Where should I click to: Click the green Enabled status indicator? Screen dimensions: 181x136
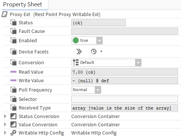pos(76,40)
